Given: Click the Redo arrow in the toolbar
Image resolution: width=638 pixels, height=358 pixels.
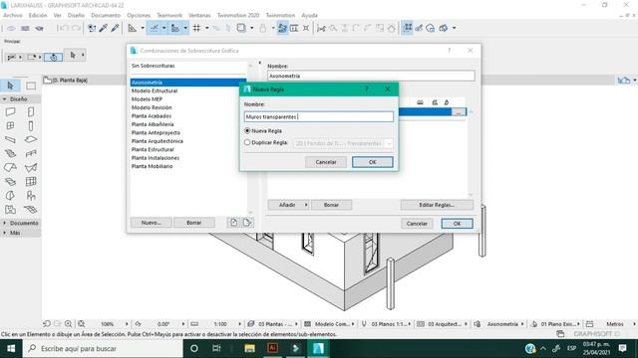Looking at the screenshot, I should pos(76,28).
